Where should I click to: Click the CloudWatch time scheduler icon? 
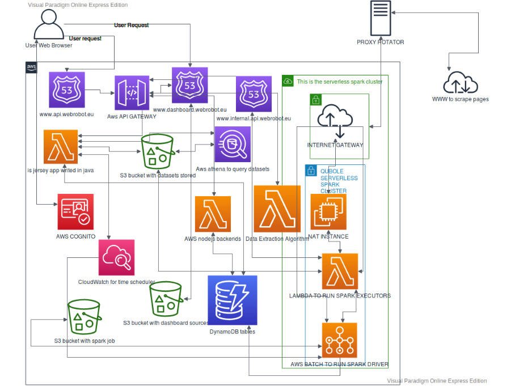tap(116, 257)
